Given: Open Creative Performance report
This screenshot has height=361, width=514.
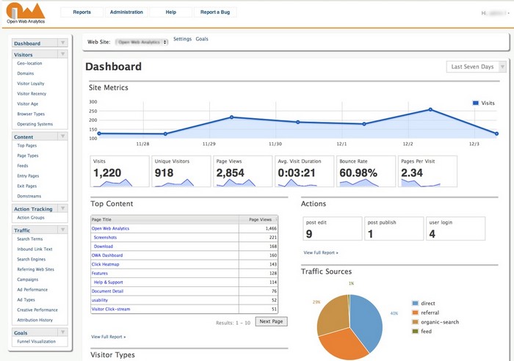Looking at the screenshot, I should (37, 310).
